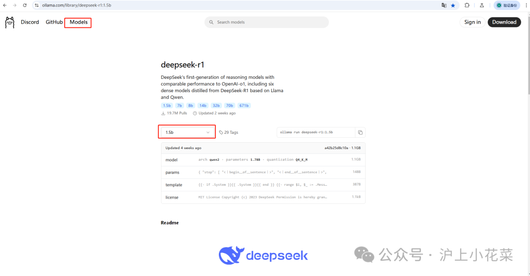Click the translate page icon
Screen dimensions: 530x276
point(444,5)
